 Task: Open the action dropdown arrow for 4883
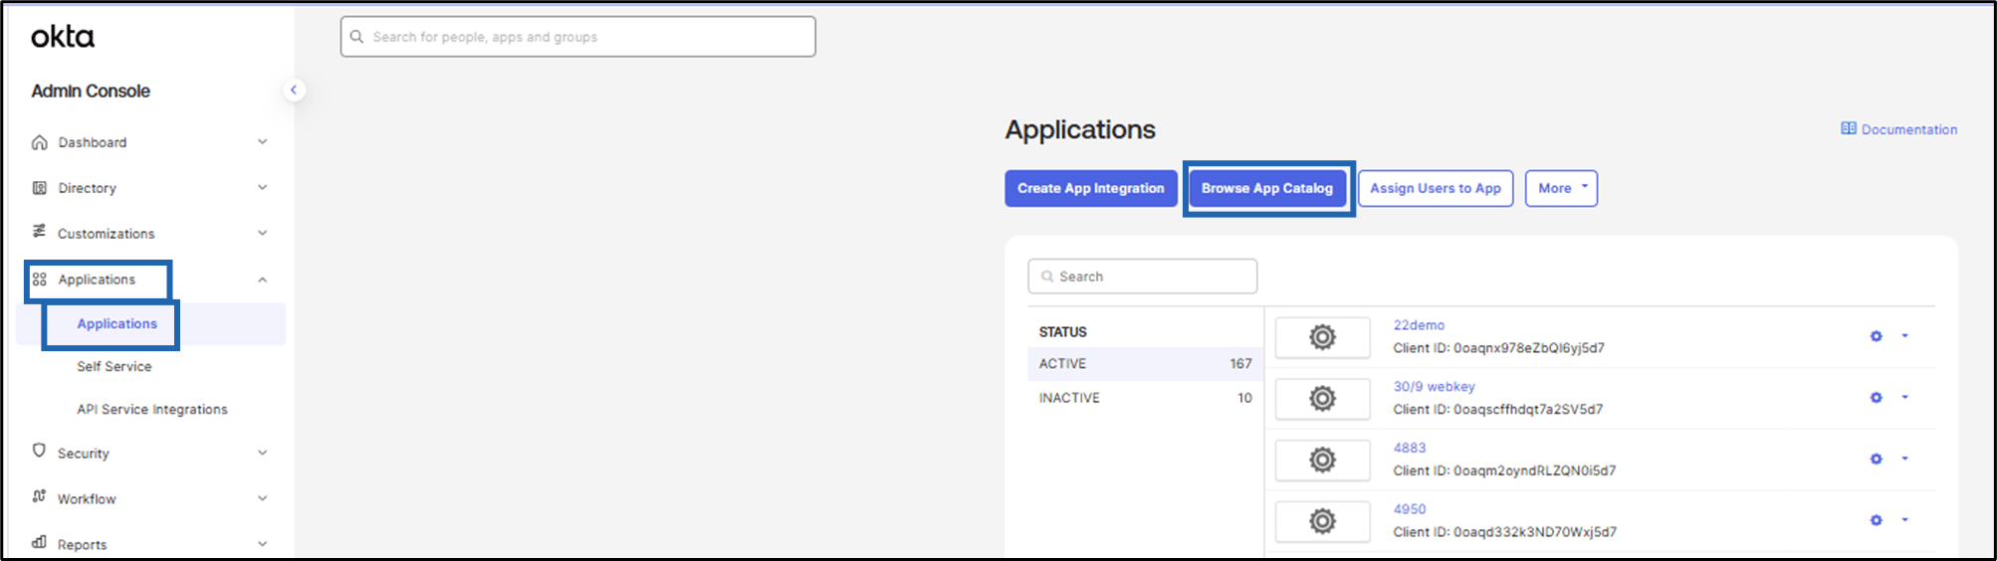coord(1905,459)
